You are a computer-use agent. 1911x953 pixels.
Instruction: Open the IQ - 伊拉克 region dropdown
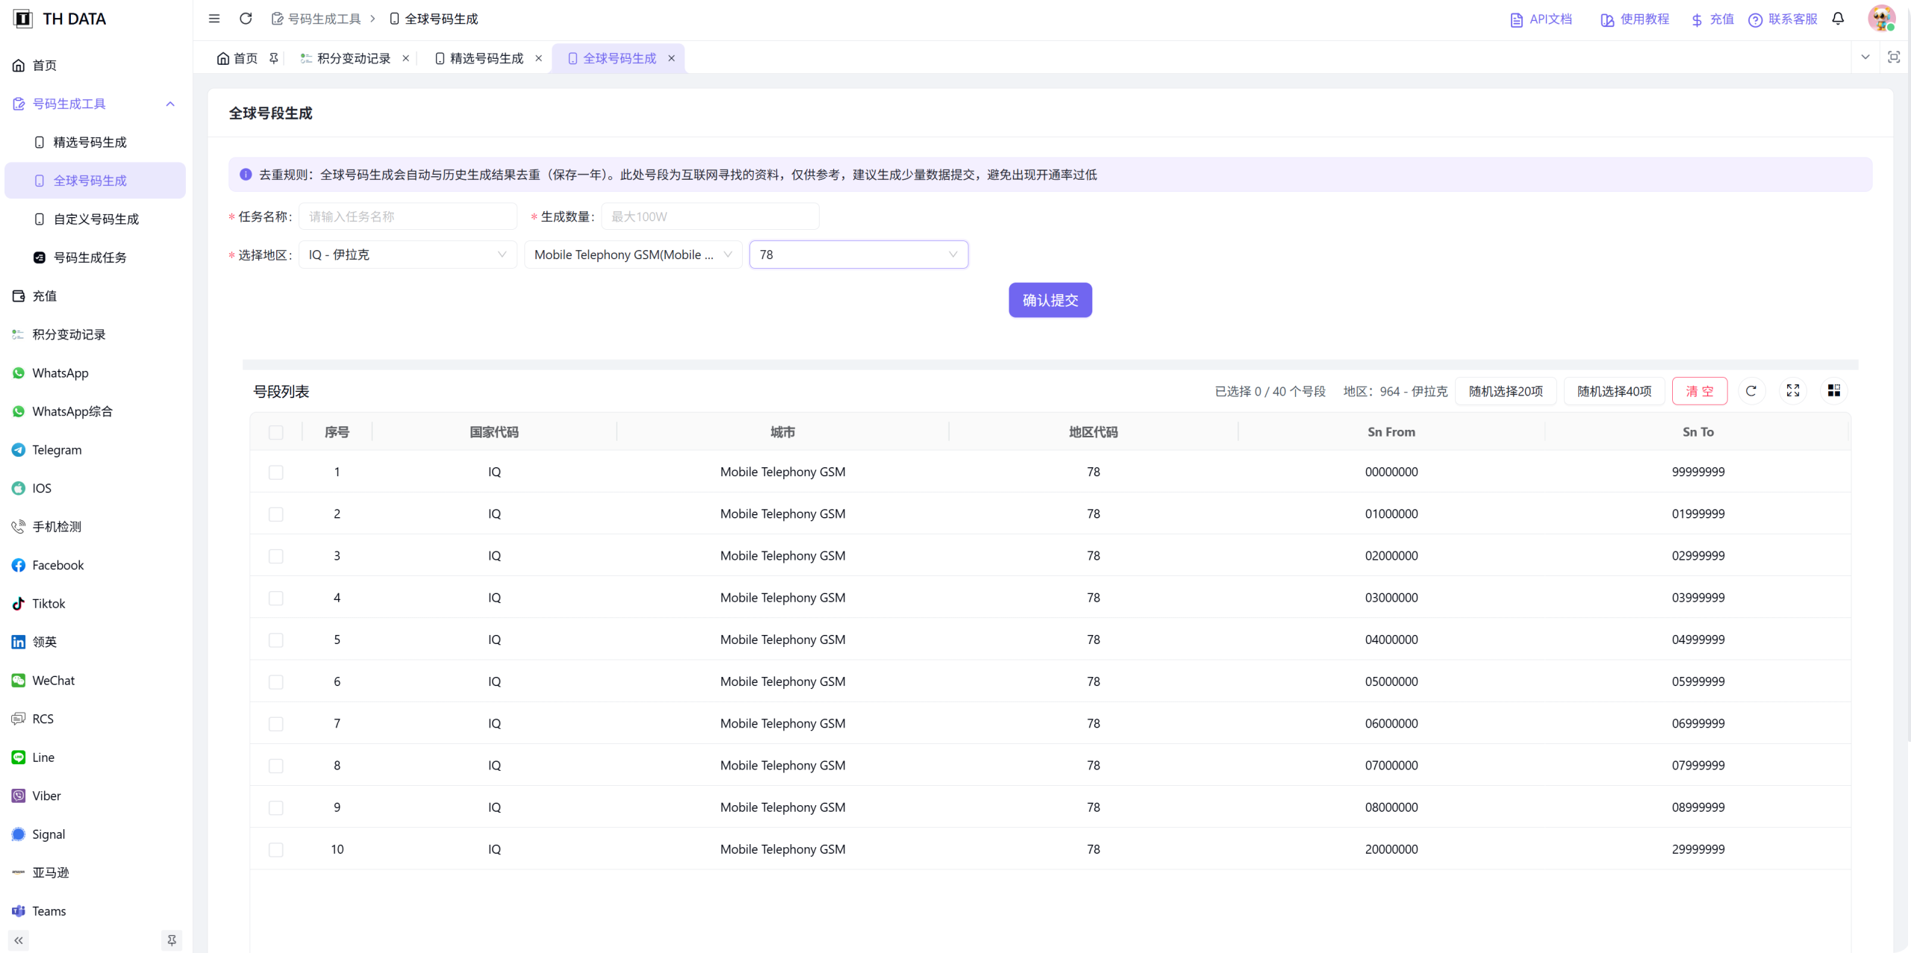(x=408, y=255)
